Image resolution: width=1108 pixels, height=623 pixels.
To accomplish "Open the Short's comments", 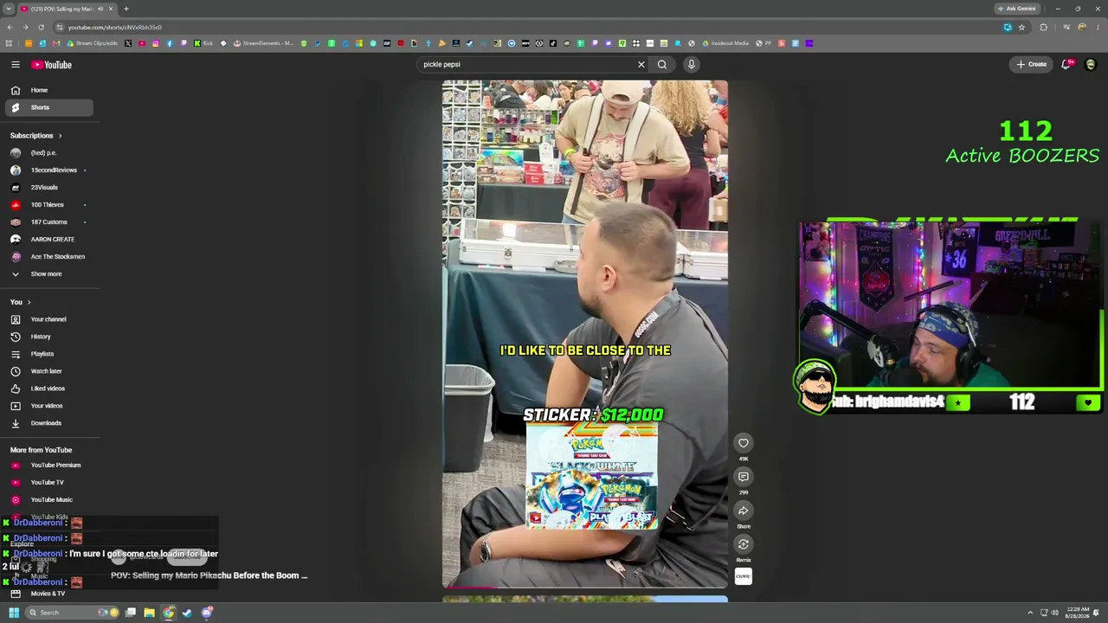I will pos(744,477).
